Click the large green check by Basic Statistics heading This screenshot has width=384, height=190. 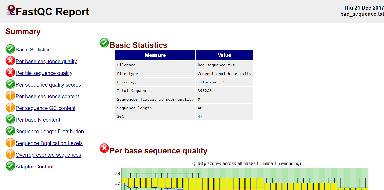pos(104,43)
